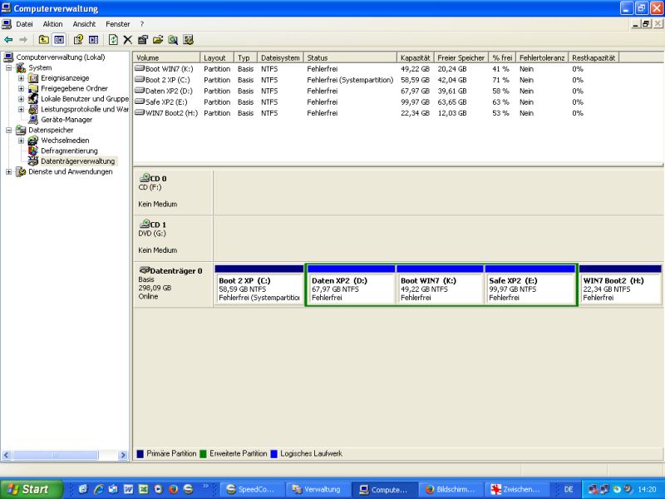Click the Open folder toolbar icon
Image resolution: width=665 pixels, height=499 pixels.
coord(158,40)
